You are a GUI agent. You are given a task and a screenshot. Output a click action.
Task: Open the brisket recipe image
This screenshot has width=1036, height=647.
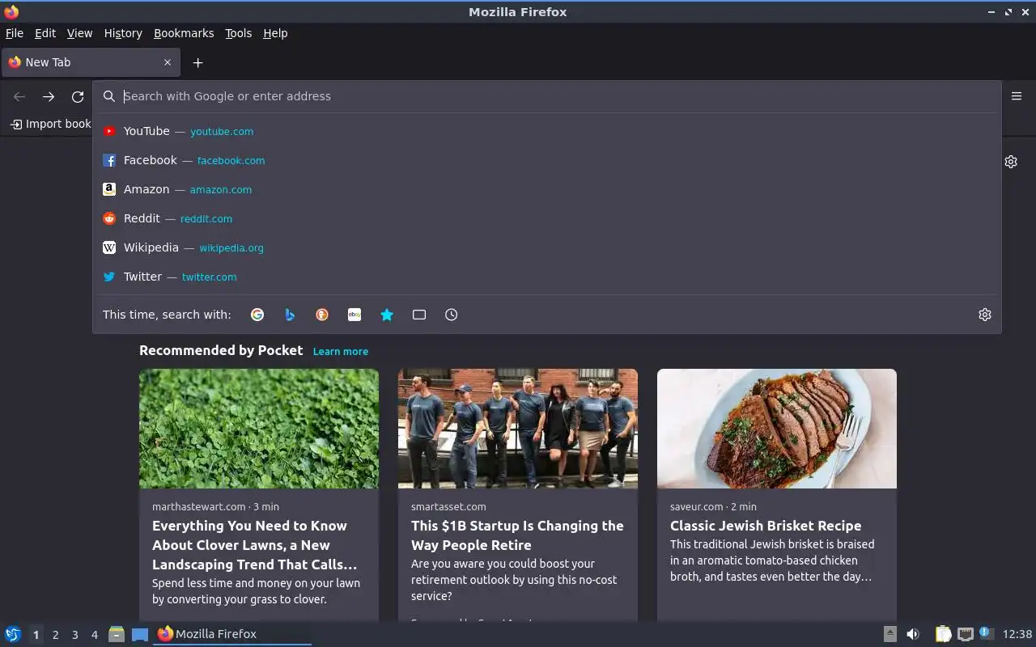coord(777,429)
